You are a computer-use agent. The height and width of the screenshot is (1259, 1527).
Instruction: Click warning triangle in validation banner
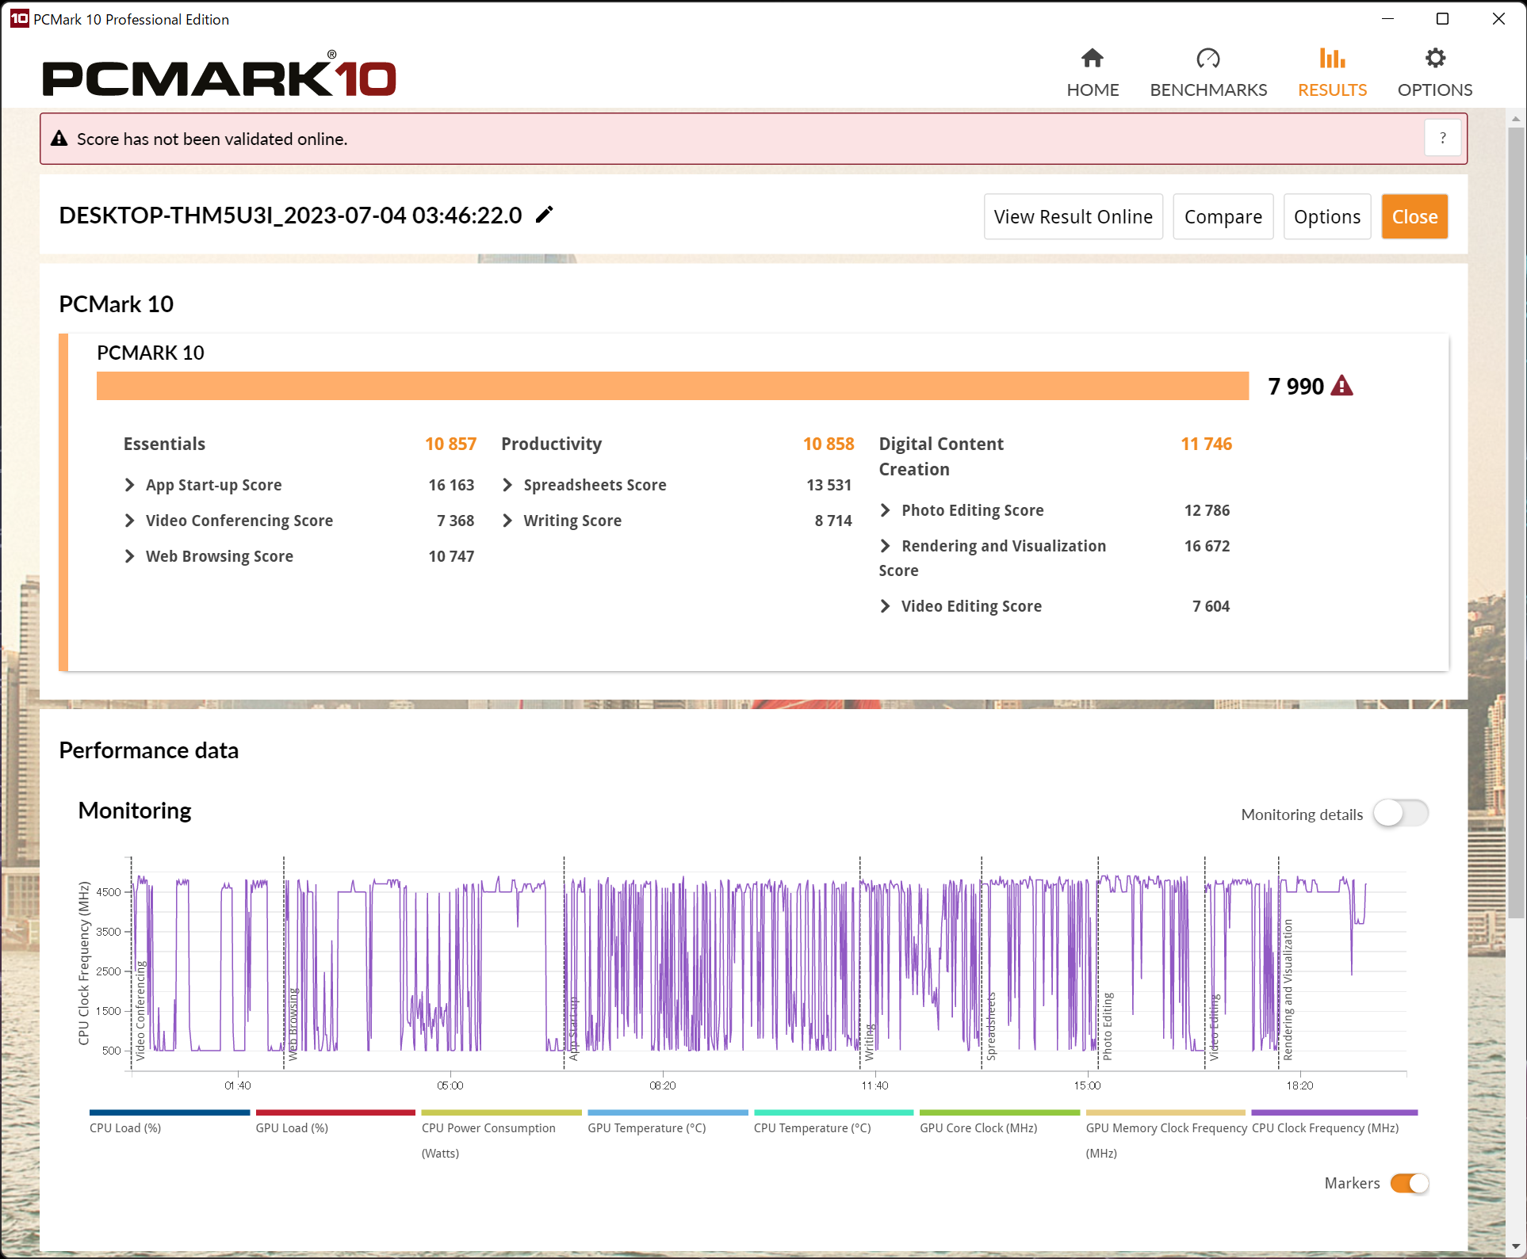[59, 139]
